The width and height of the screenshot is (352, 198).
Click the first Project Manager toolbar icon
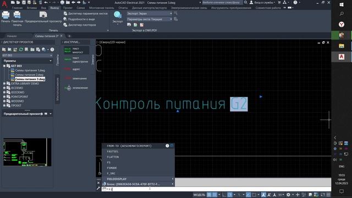click(4, 50)
